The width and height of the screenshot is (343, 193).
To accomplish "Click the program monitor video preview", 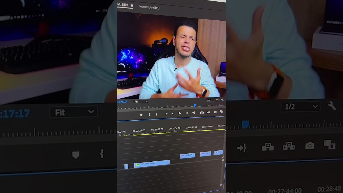I will [x=171, y=55].
